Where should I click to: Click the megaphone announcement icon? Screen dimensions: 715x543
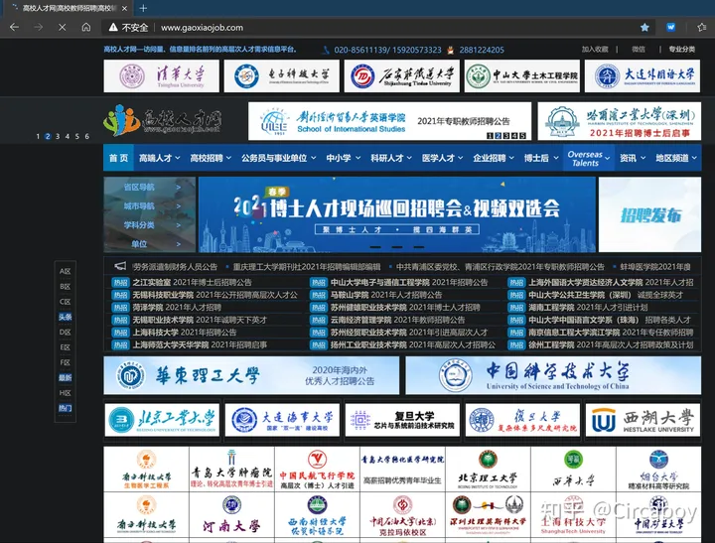click(x=120, y=266)
